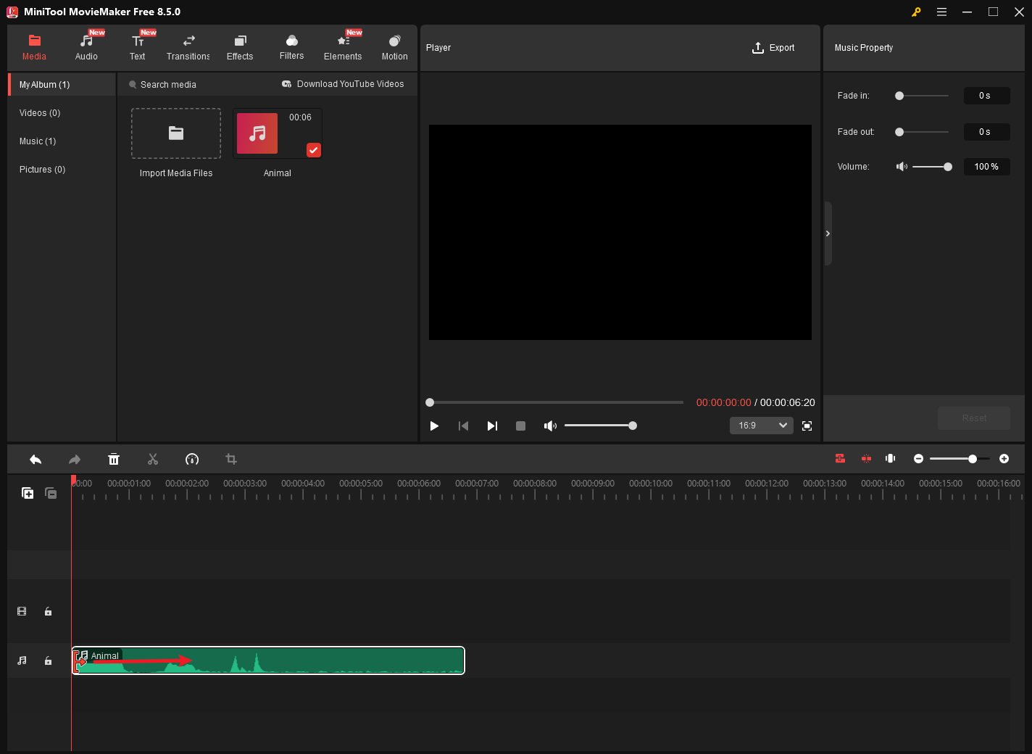
Task: Open the Filters panel
Action: coord(291,42)
